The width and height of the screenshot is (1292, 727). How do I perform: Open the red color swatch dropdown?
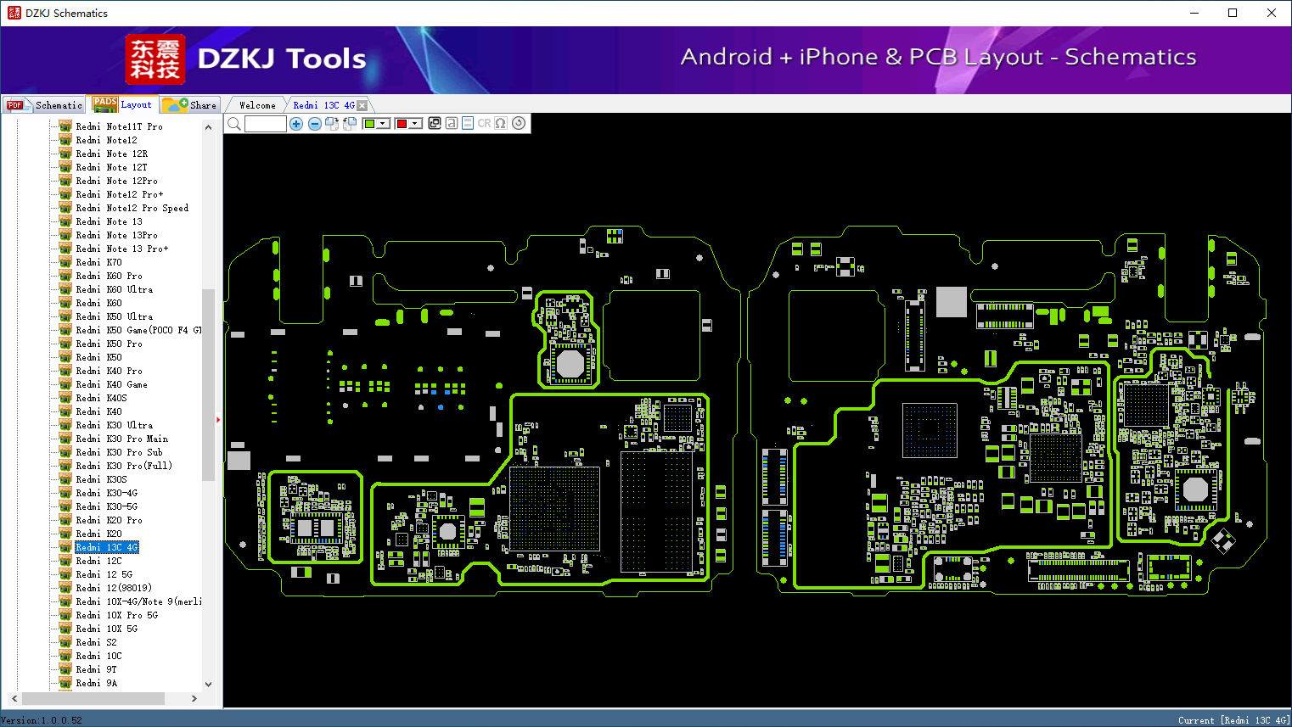415,124
